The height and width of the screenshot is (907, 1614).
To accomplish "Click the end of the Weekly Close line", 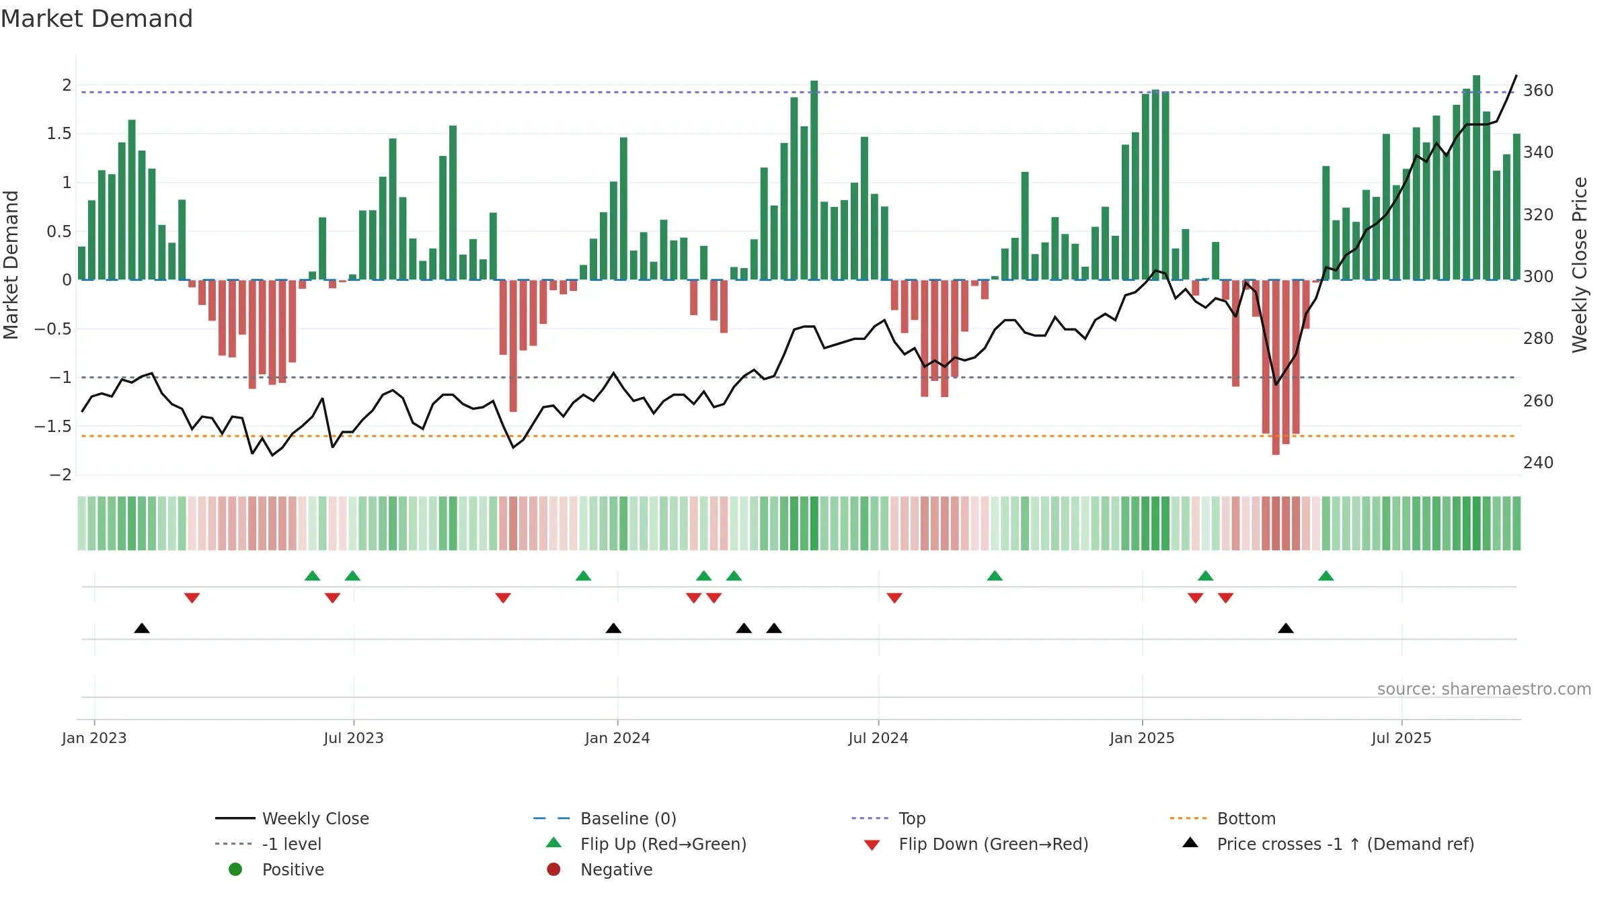I will pos(1516,76).
